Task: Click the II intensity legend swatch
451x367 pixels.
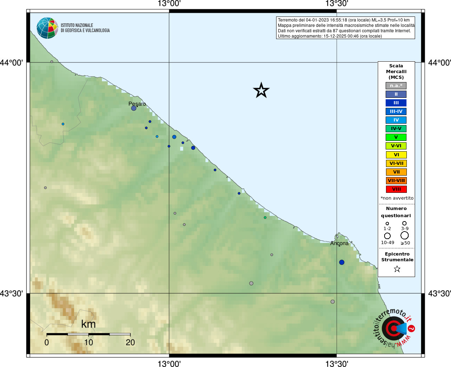Action: 396,94
